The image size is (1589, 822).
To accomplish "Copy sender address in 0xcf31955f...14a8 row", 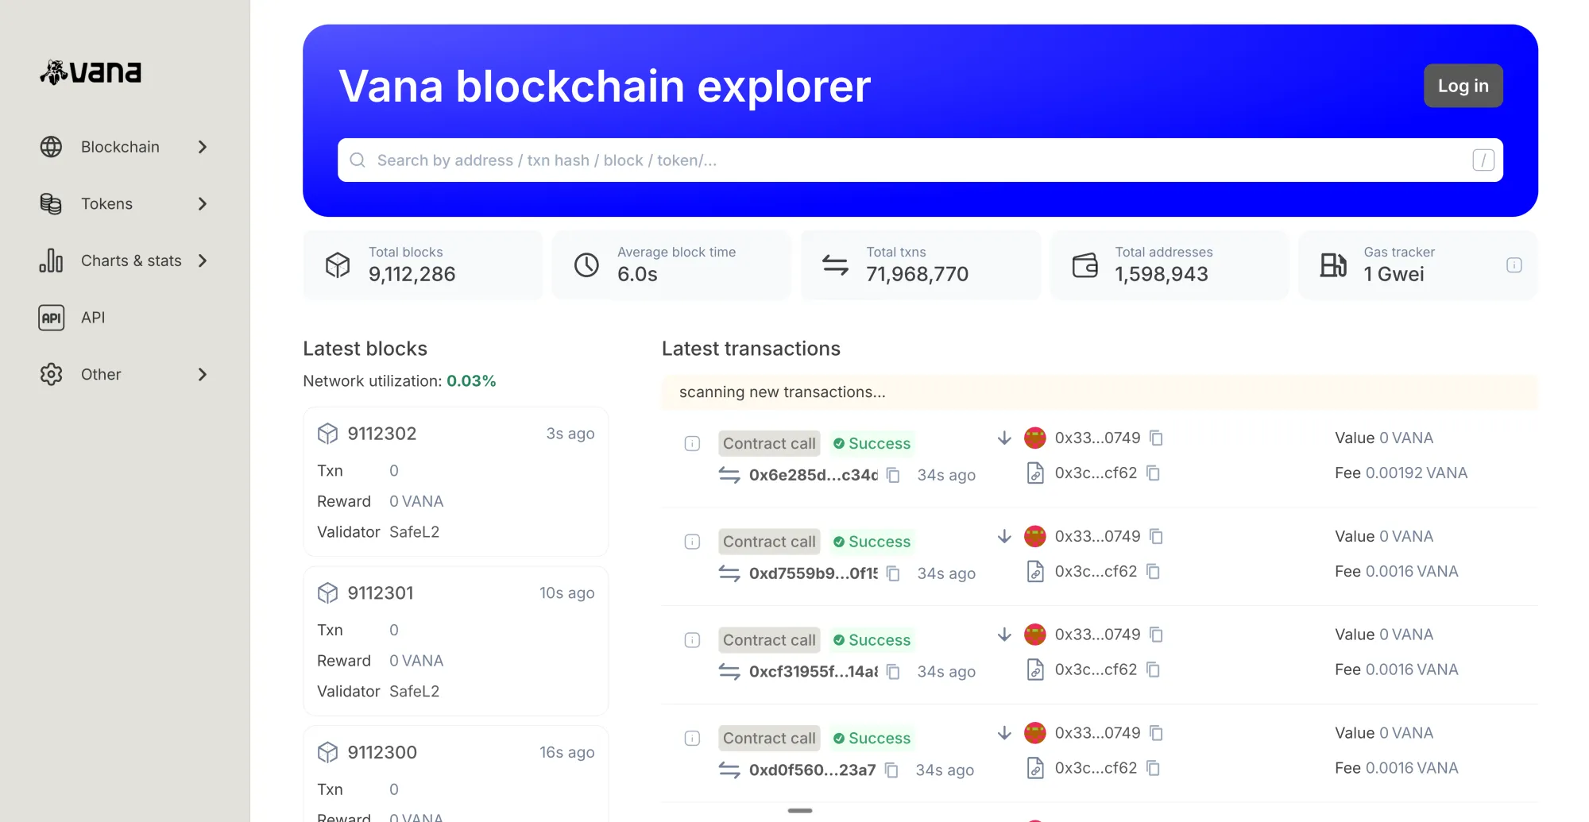I will [x=1157, y=635].
